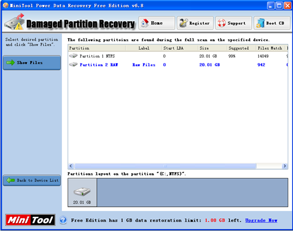The image size is (293, 231).
Task: Close the MiniTool window
Action: pyautogui.click(x=288, y=6)
